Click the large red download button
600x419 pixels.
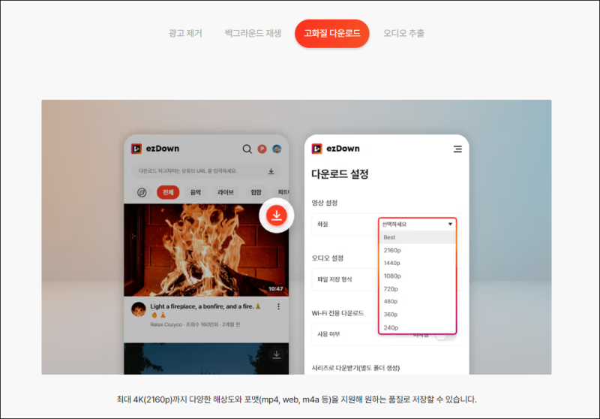coord(277,216)
